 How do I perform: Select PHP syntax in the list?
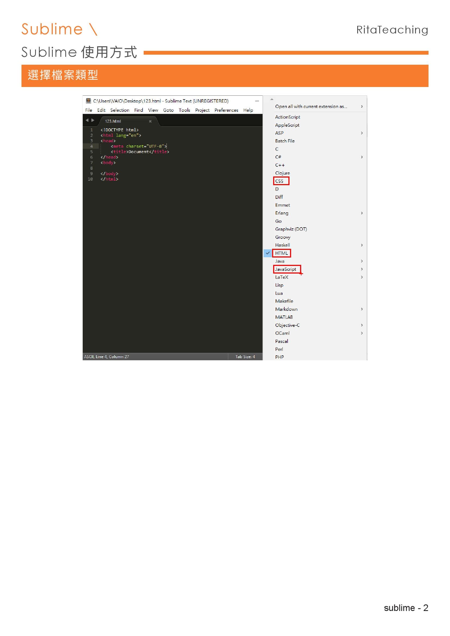coord(279,357)
